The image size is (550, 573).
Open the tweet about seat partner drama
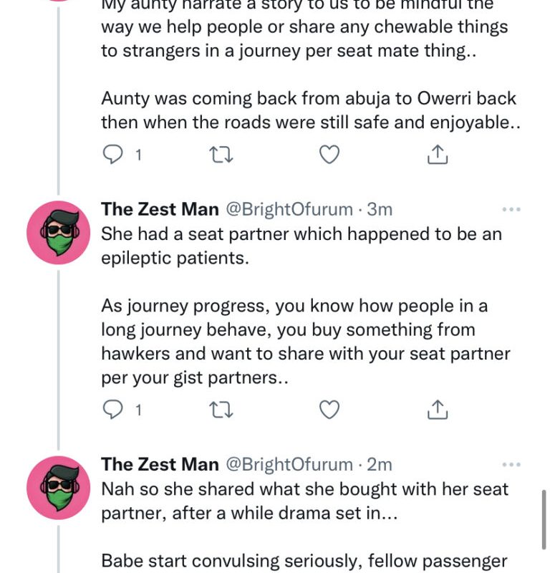click(304, 503)
